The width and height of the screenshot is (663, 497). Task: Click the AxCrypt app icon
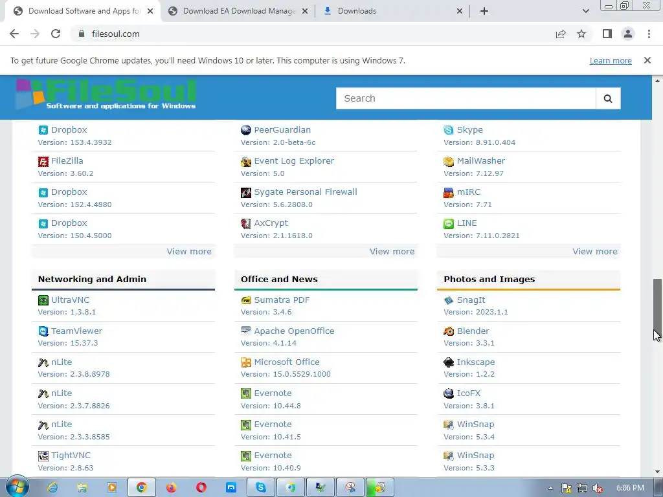coord(245,223)
